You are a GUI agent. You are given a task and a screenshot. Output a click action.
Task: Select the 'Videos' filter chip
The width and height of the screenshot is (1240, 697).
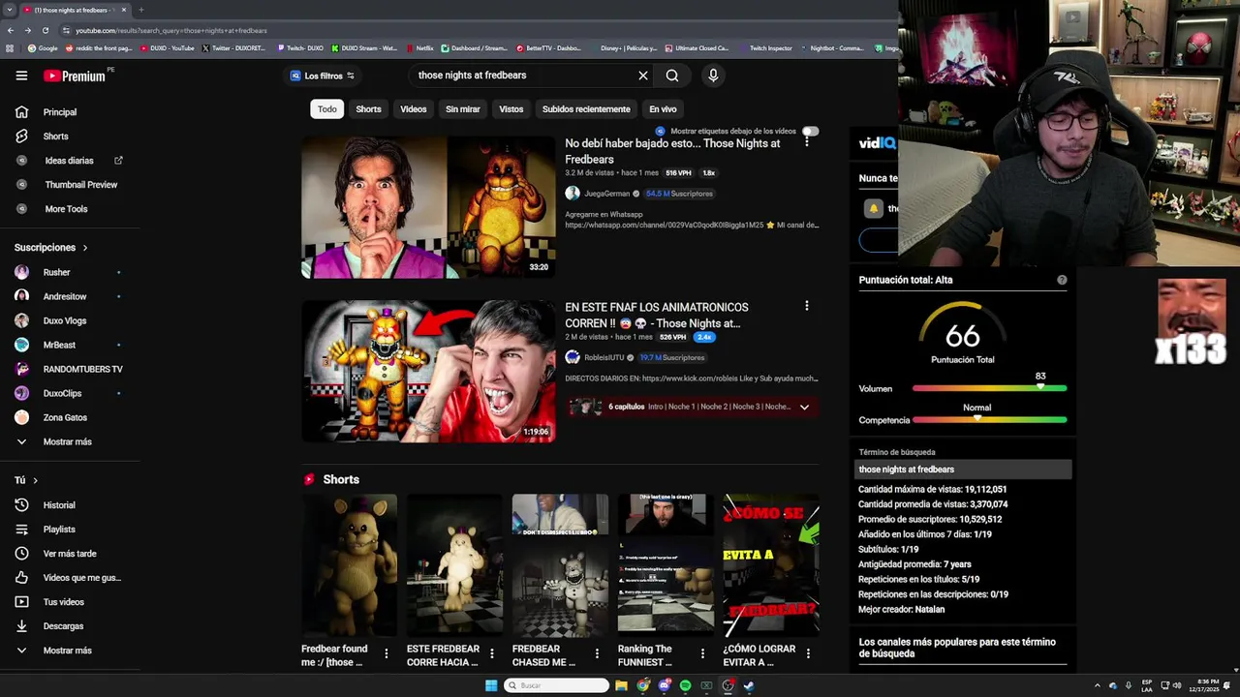414,109
